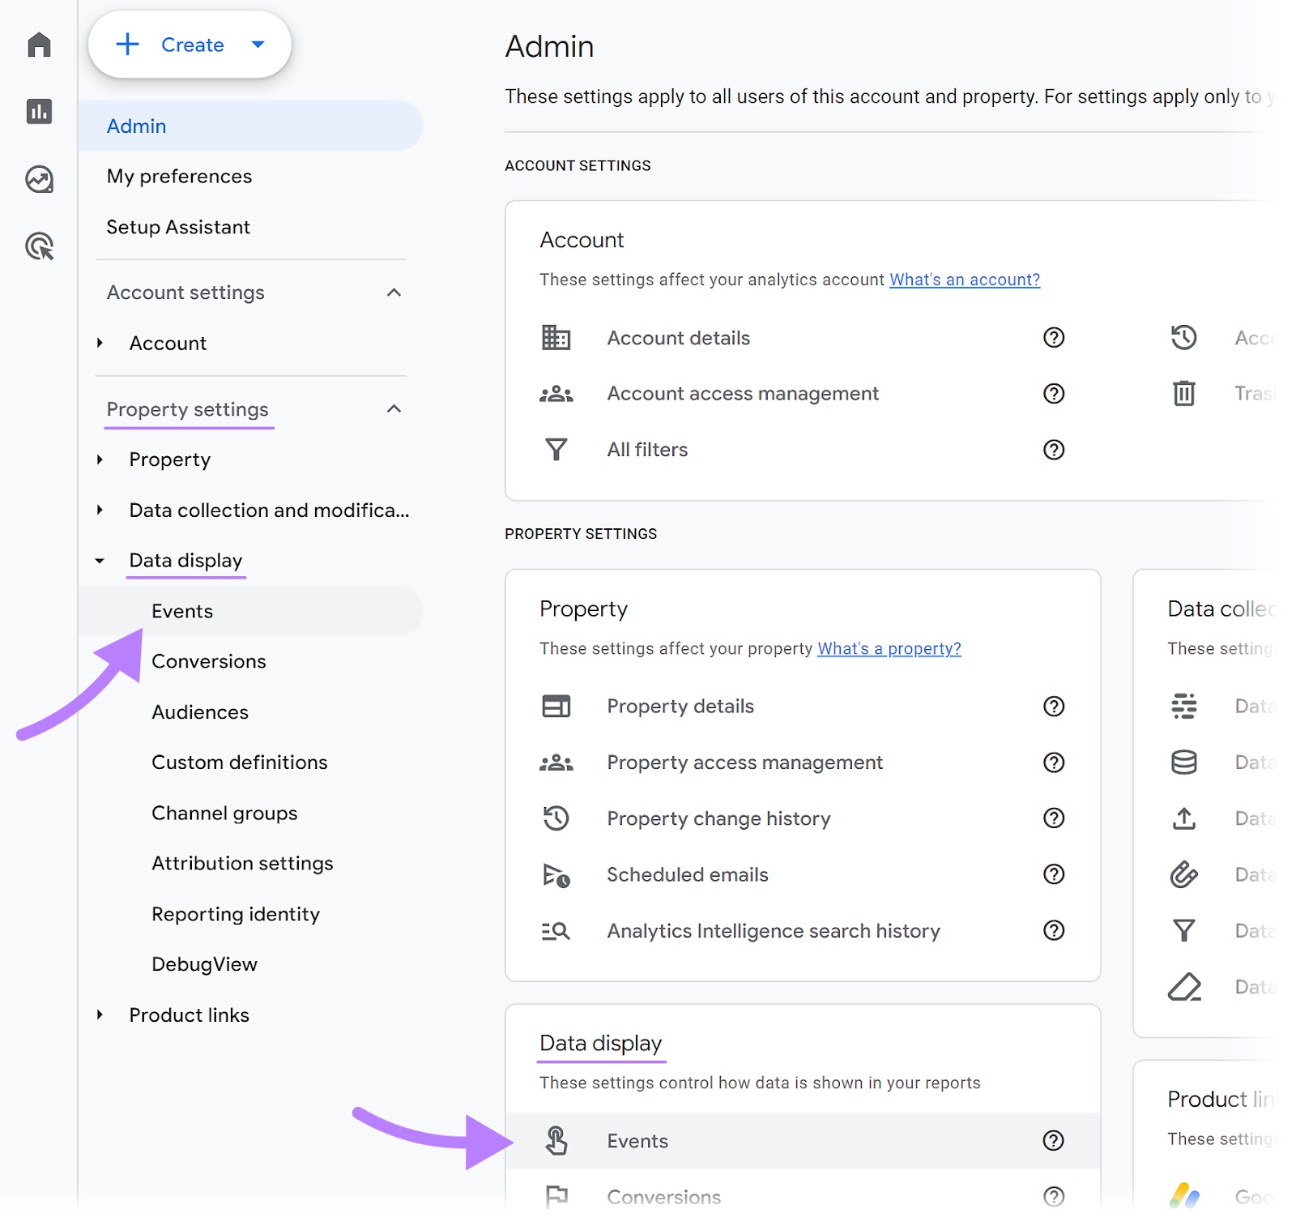Open the Trash can icon
The width and height of the screenshot is (1296, 1226).
tap(1184, 394)
